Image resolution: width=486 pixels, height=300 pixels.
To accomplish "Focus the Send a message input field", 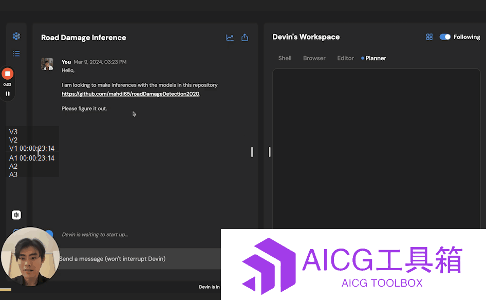I will pyautogui.click(x=139, y=259).
